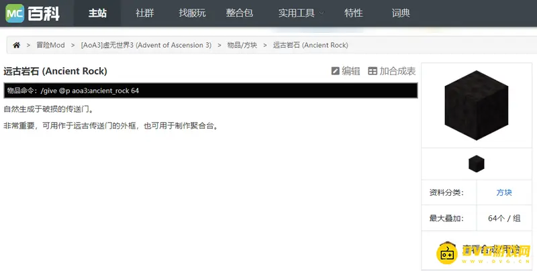
Task: Open the 物品/方块 breadcrumb link
Action: pyautogui.click(x=242, y=45)
